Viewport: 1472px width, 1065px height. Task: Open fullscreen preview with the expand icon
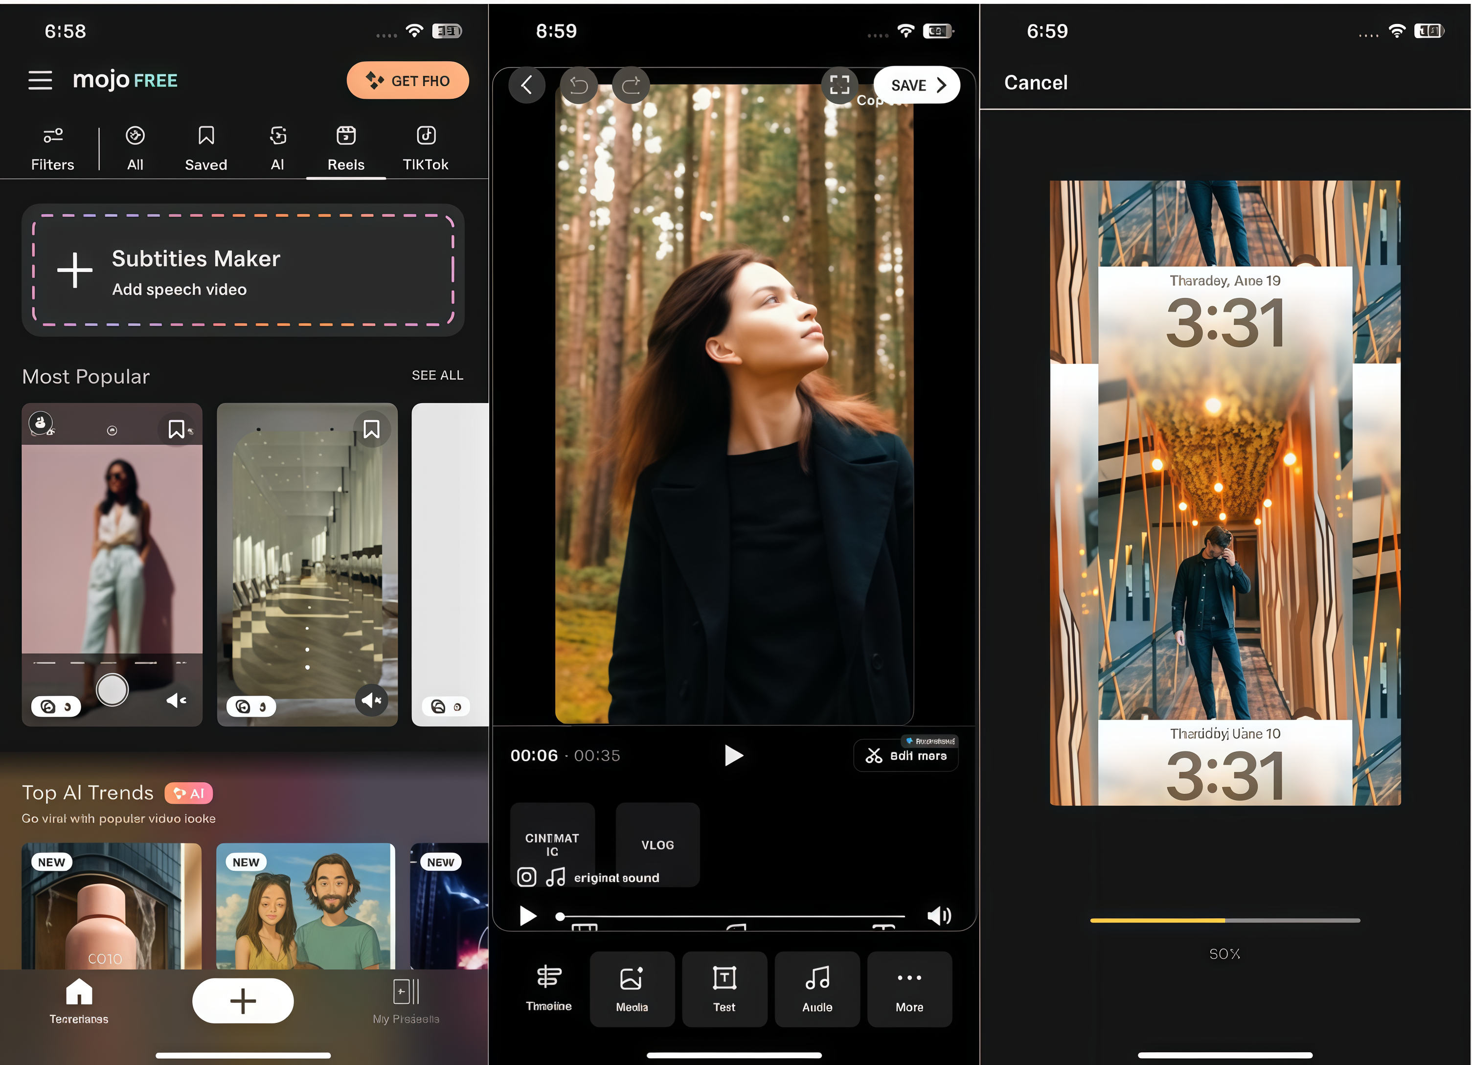click(x=840, y=84)
